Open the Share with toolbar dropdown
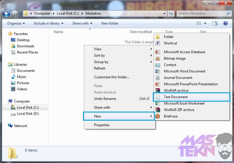The image size is (234, 163). (82, 23)
